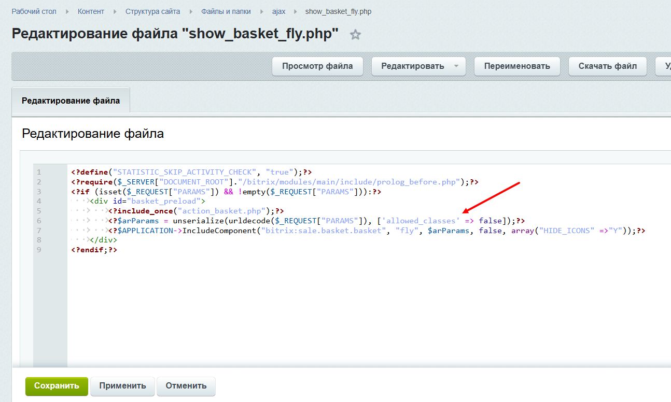Open the Редактировать dropdown arrow
The width and height of the screenshot is (671, 402).
tap(456, 66)
